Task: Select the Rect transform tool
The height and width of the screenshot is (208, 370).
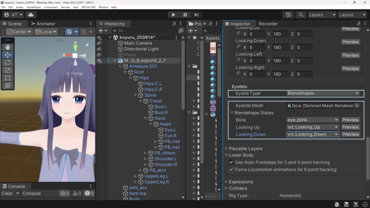Action: click(8, 78)
